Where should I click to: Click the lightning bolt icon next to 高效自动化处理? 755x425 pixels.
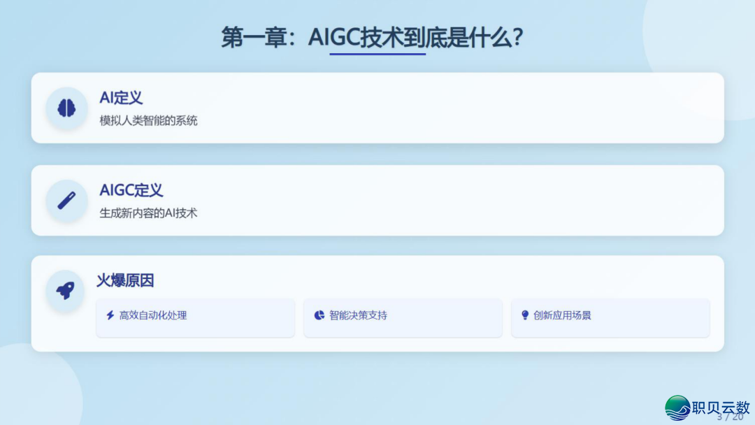pos(110,315)
